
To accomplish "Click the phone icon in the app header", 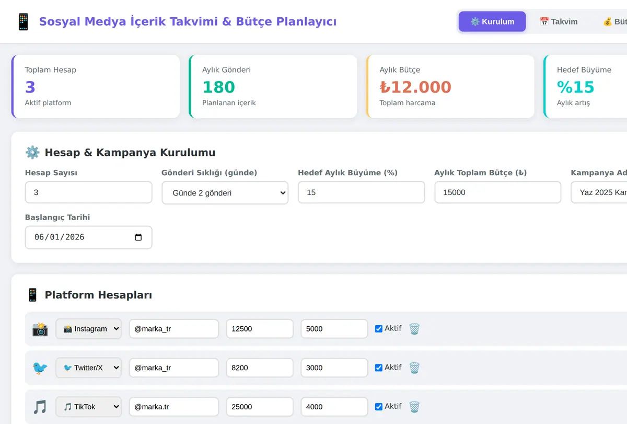I will tap(23, 22).
